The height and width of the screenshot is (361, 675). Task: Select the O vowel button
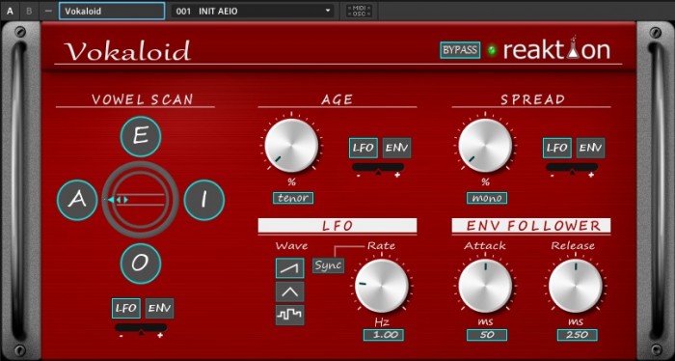(141, 264)
